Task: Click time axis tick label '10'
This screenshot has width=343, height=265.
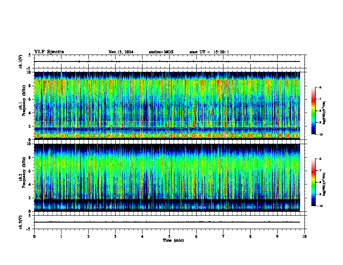Action: tap(304, 236)
